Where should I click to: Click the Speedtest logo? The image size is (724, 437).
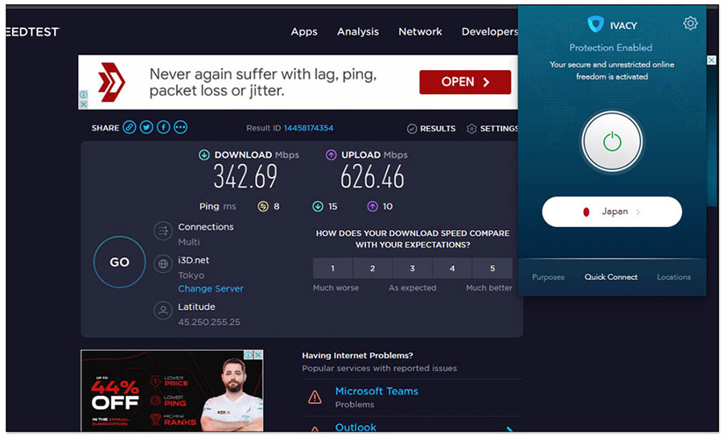(32, 32)
